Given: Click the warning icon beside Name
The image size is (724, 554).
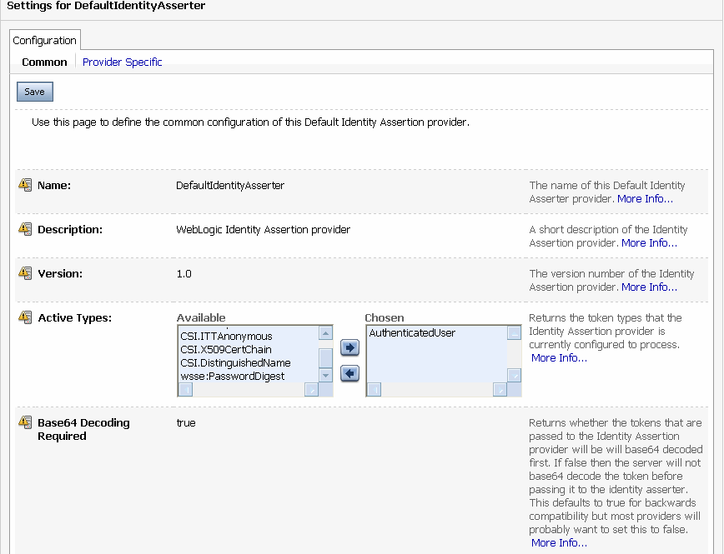Looking at the screenshot, I should coord(25,185).
